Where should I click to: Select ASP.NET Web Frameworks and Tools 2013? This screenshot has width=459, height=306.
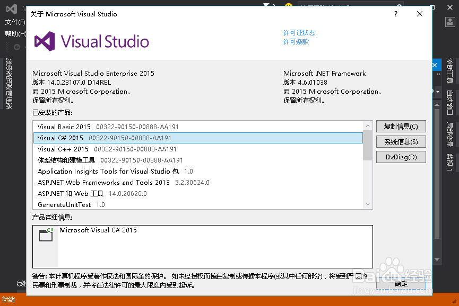(198, 182)
